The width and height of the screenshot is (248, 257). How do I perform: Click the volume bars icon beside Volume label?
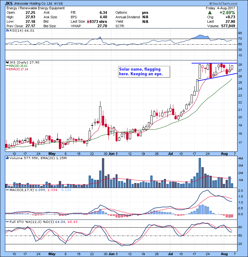[x=7, y=158]
